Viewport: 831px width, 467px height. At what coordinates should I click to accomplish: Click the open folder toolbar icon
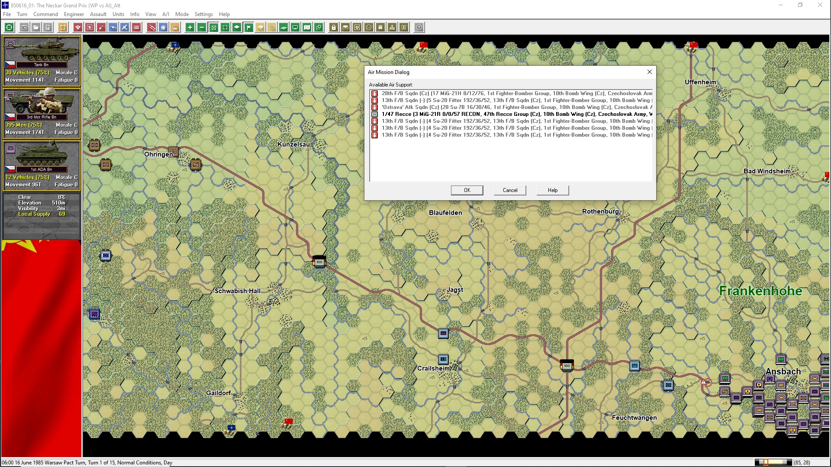coord(36,28)
